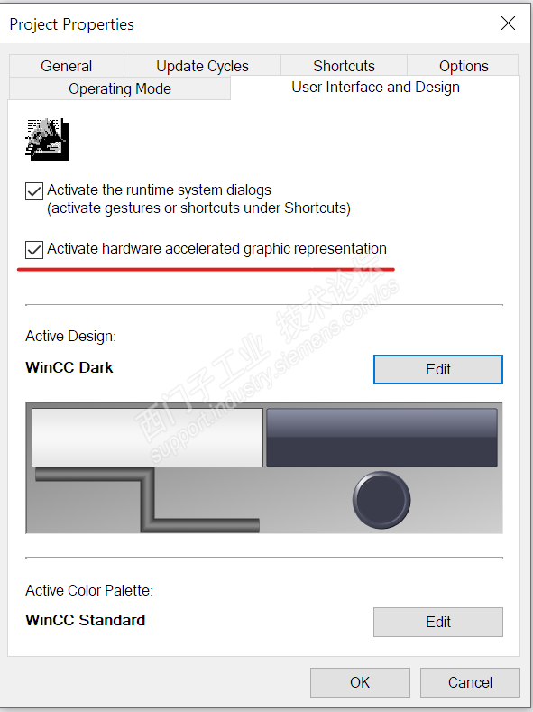533x712 pixels.
Task: Go to the Shortcuts tab
Action: tap(344, 66)
